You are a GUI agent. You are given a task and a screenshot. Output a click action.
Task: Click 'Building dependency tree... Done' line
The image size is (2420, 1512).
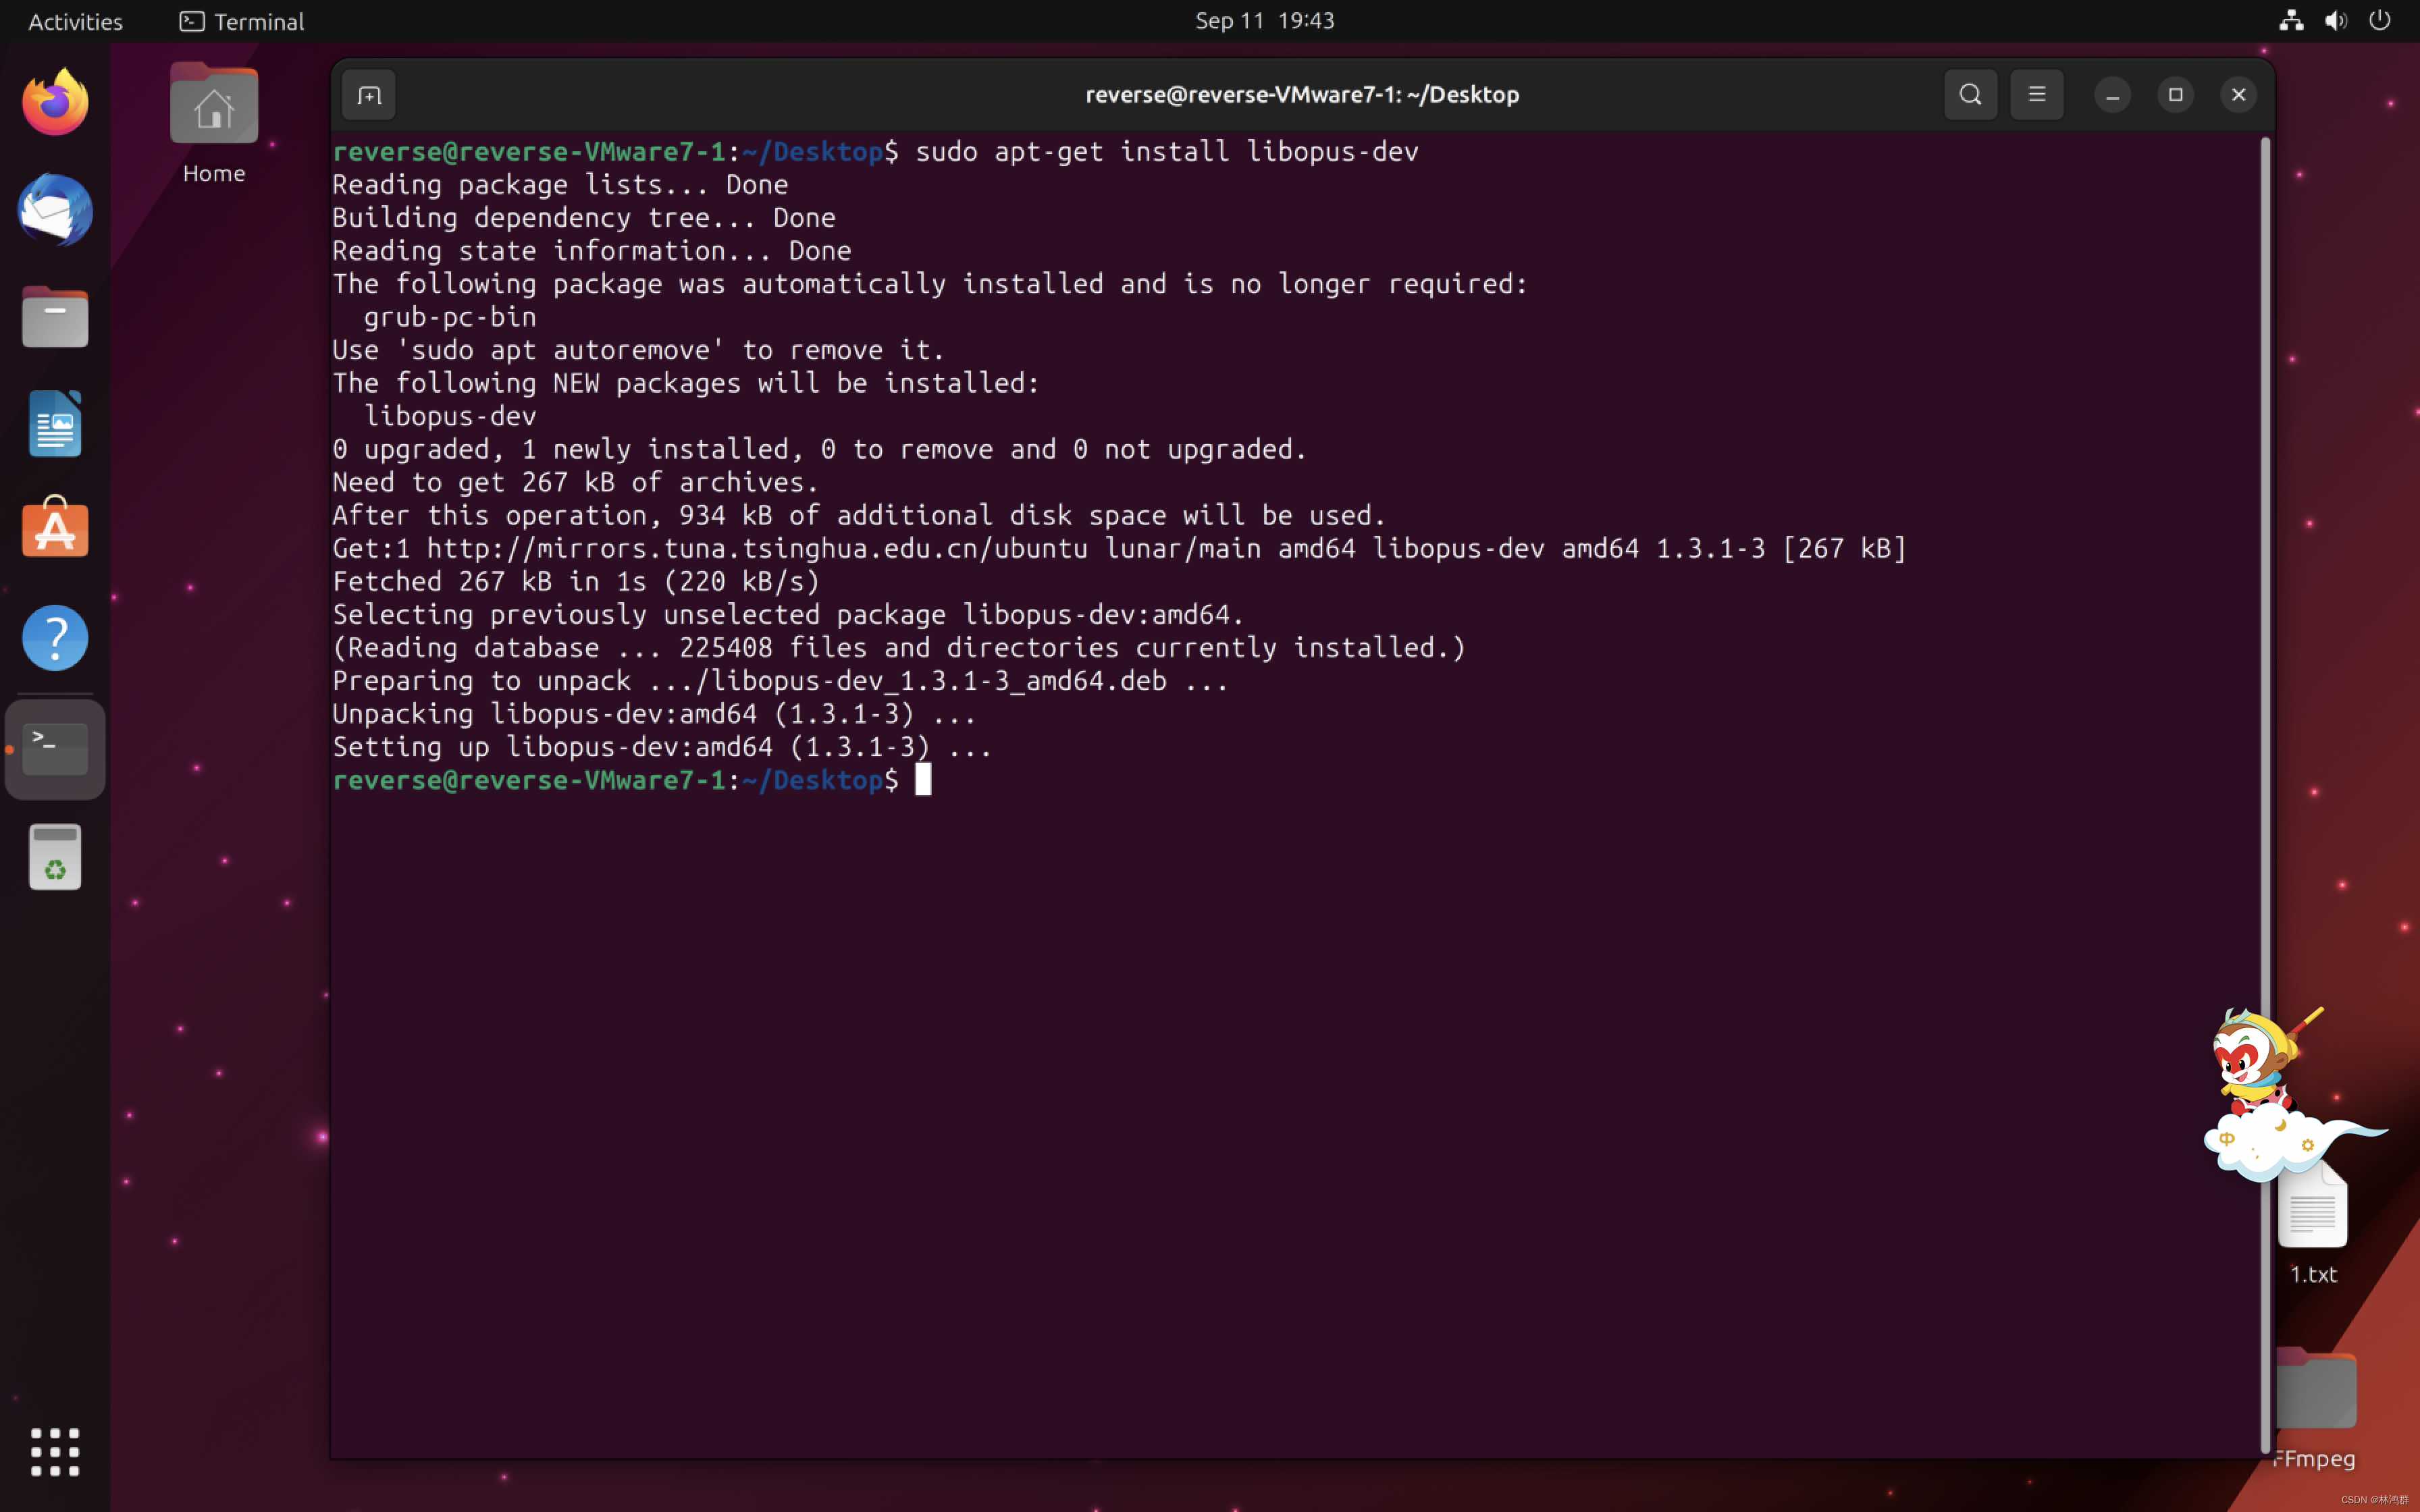pyautogui.click(x=584, y=218)
